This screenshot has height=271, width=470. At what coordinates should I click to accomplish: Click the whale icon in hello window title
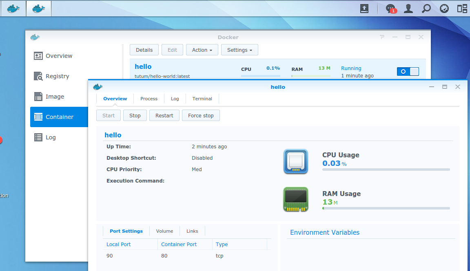click(98, 87)
